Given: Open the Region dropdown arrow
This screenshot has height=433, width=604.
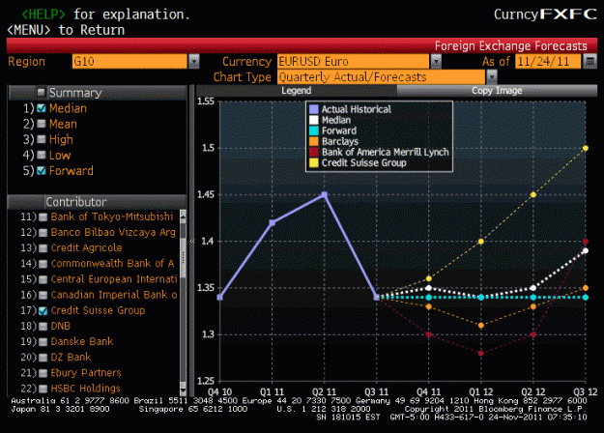Looking at the screenshot, I should pyautogui.click(x=193, y=61).
